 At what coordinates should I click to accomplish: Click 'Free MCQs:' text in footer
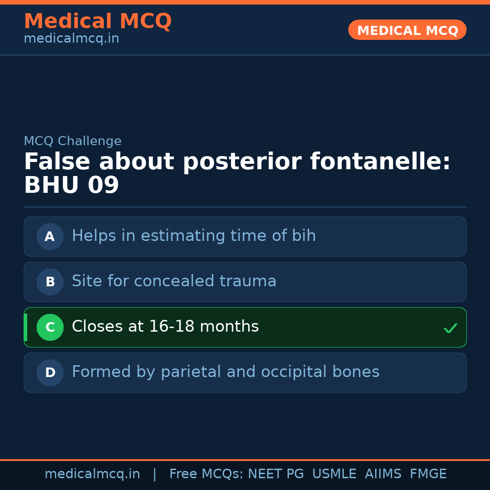206,474
